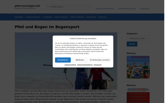
Task: Focus the Produkt suchen search field
Action: [x=69, y=7]
